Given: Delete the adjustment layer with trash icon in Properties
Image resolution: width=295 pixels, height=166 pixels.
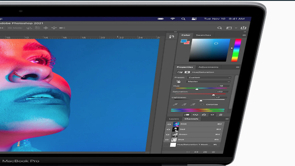Looking at the screenshot, I should coord(221,115).
